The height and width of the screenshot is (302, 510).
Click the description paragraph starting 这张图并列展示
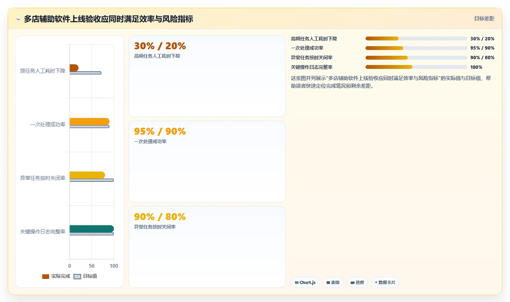391,82
